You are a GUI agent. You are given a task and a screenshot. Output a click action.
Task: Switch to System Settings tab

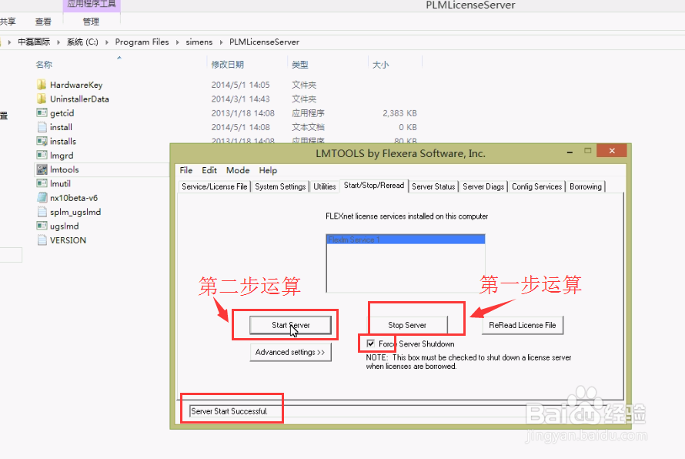coord(280,186)
